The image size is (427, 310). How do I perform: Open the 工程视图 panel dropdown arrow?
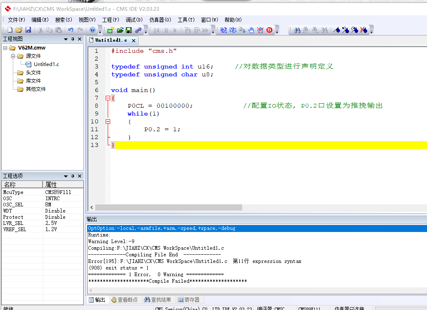coord(66,39)
